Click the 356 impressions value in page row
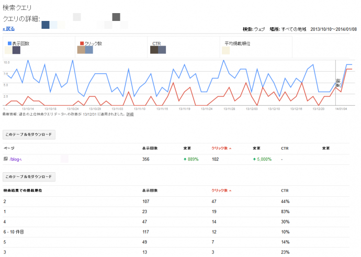Screen dimensions: 361x257 [146, 159]
